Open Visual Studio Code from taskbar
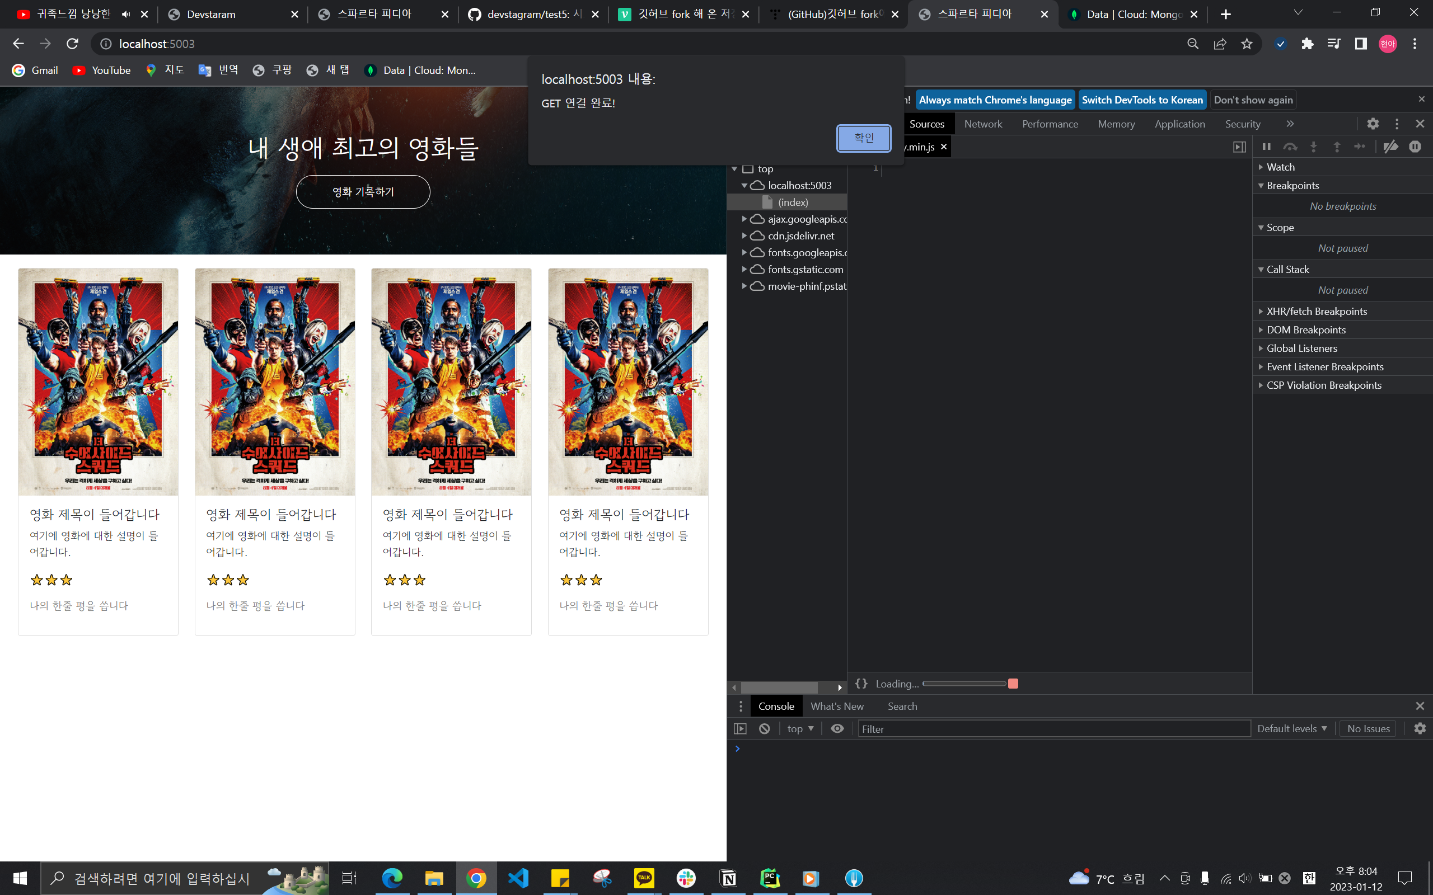The width and height of the screenshot is (1433, 895). (x=518, y=878)
